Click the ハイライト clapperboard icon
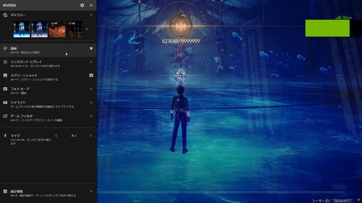The width and height of the screenshot is (362, 203). tap(5, 103)
